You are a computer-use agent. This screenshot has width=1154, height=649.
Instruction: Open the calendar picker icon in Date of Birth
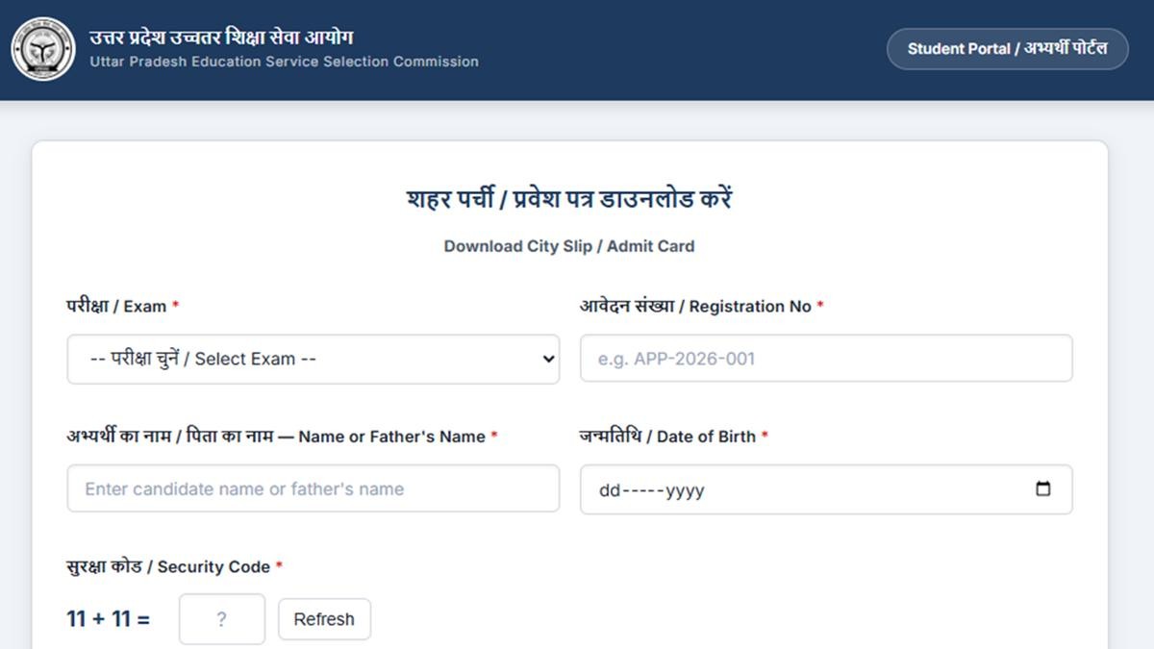click(1043, 489)
